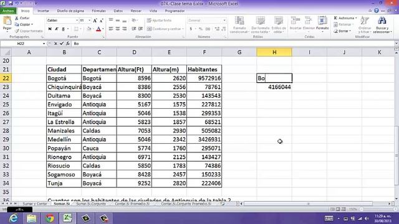The height and width of the screenshot is (224, 399).
Task: Open Sumar.Si.Conjunto sheet tab
Action: [91, 203]
